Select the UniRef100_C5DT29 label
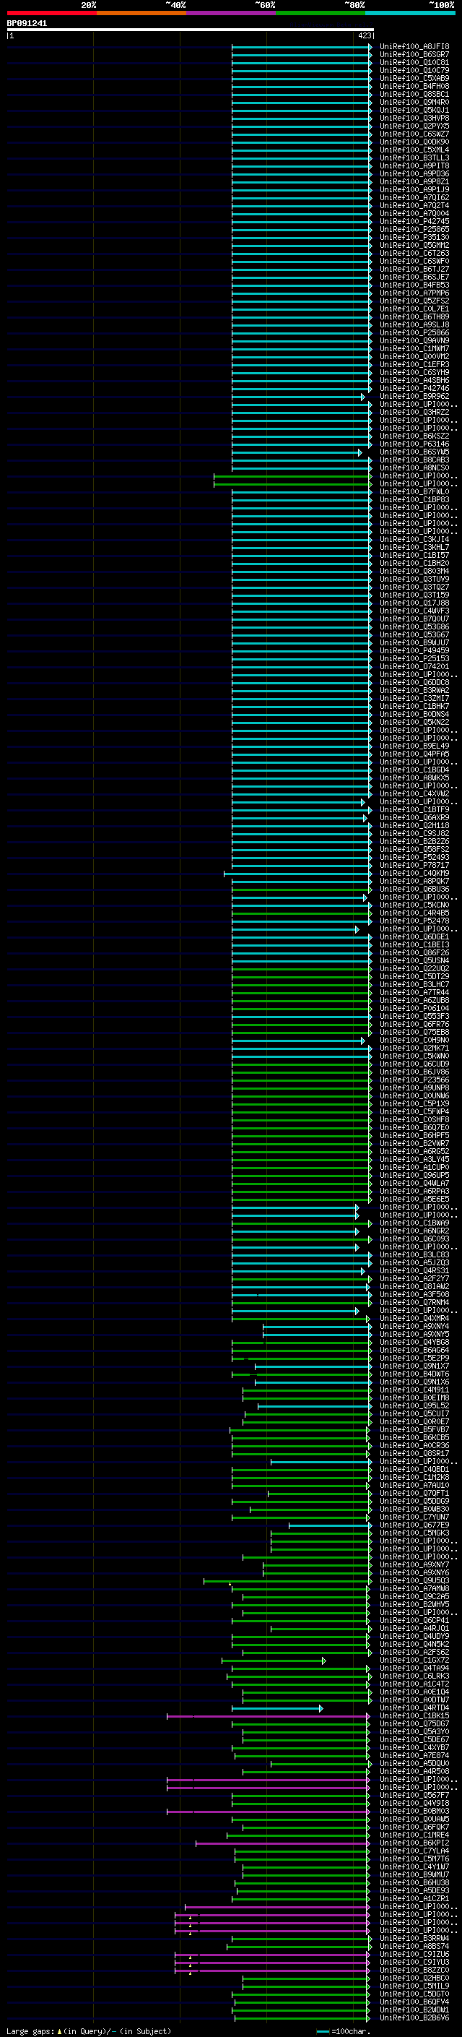The image size is (462, 2037). point(414,977)
